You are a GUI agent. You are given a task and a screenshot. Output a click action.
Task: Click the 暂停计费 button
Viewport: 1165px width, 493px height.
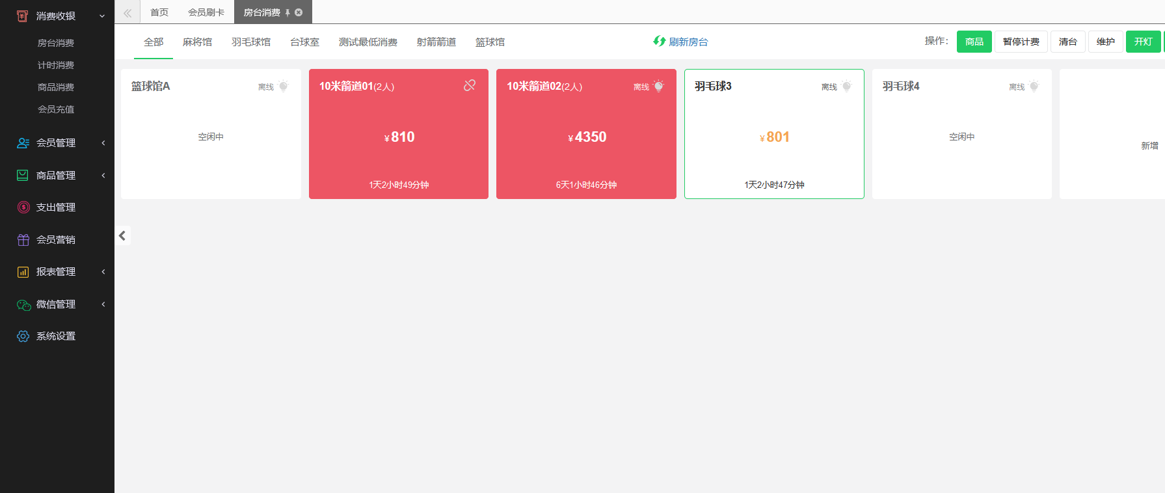coord(1021,42)
